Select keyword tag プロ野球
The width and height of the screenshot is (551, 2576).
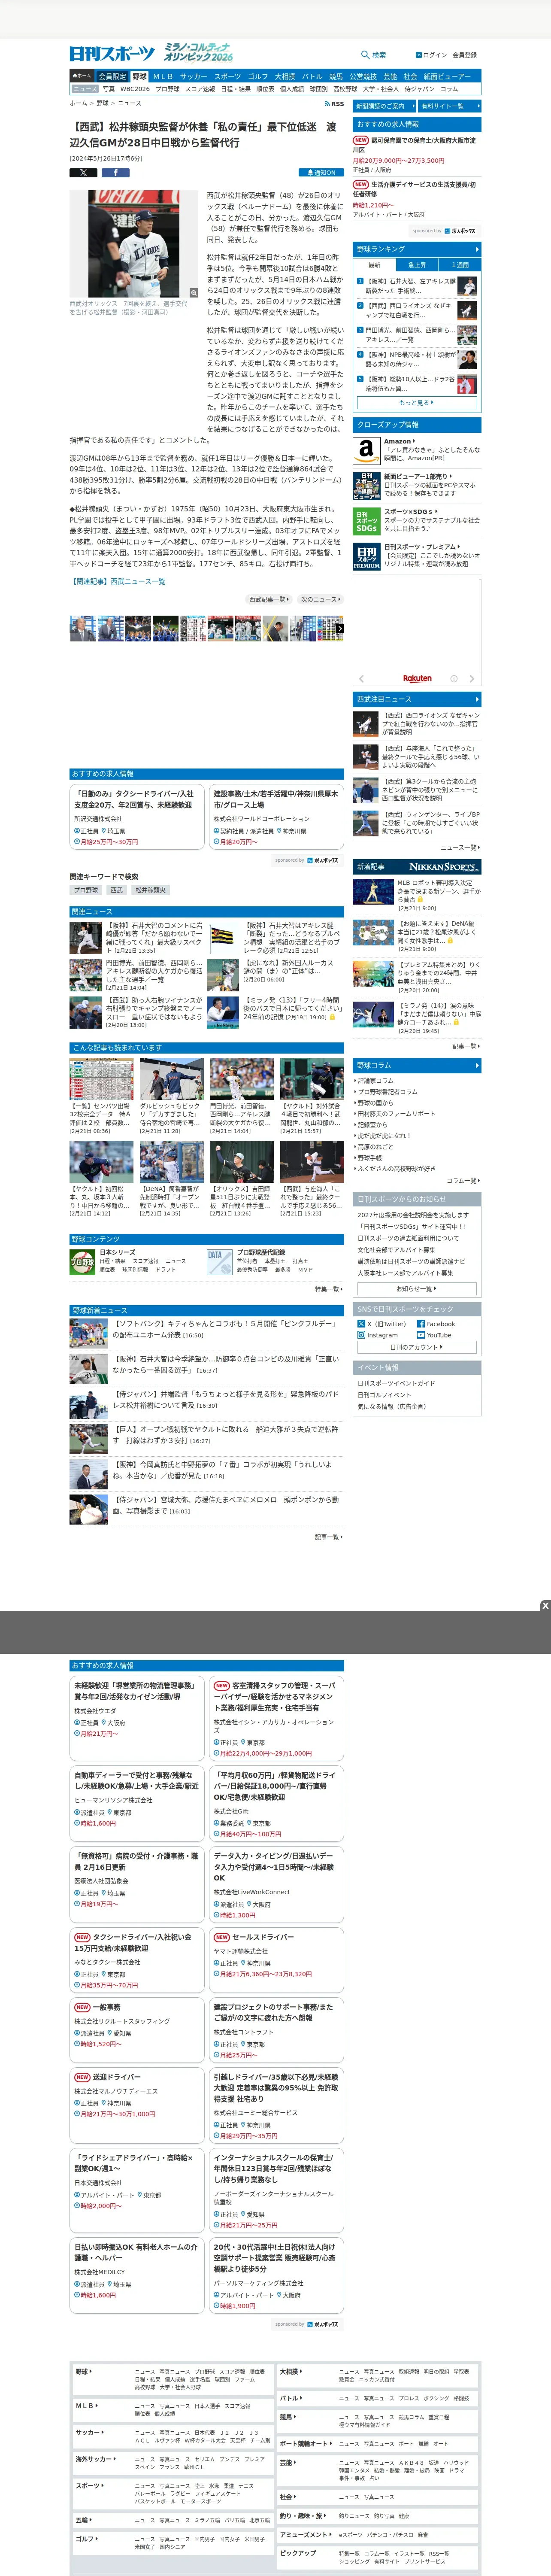coord(86,890)
